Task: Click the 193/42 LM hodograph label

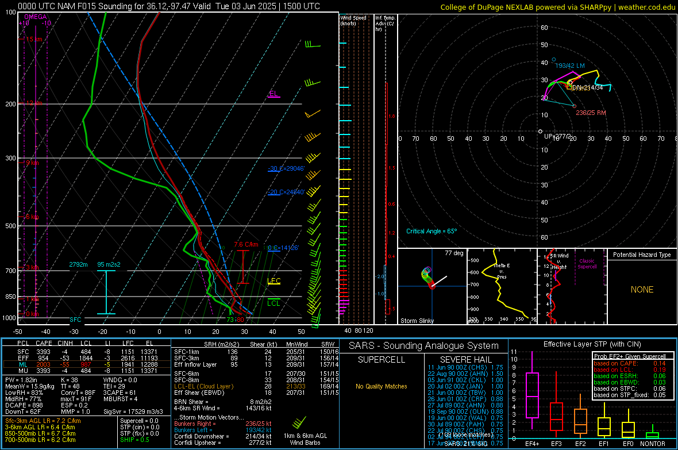Action: click(570, 66)
